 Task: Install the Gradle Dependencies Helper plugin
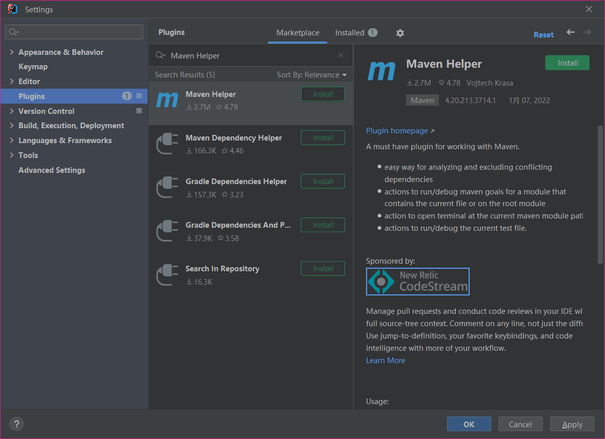pos(323,182)
